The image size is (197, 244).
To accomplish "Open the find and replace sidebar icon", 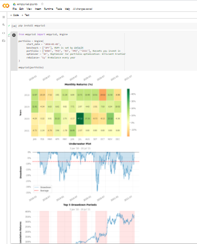I will point(4,25).
